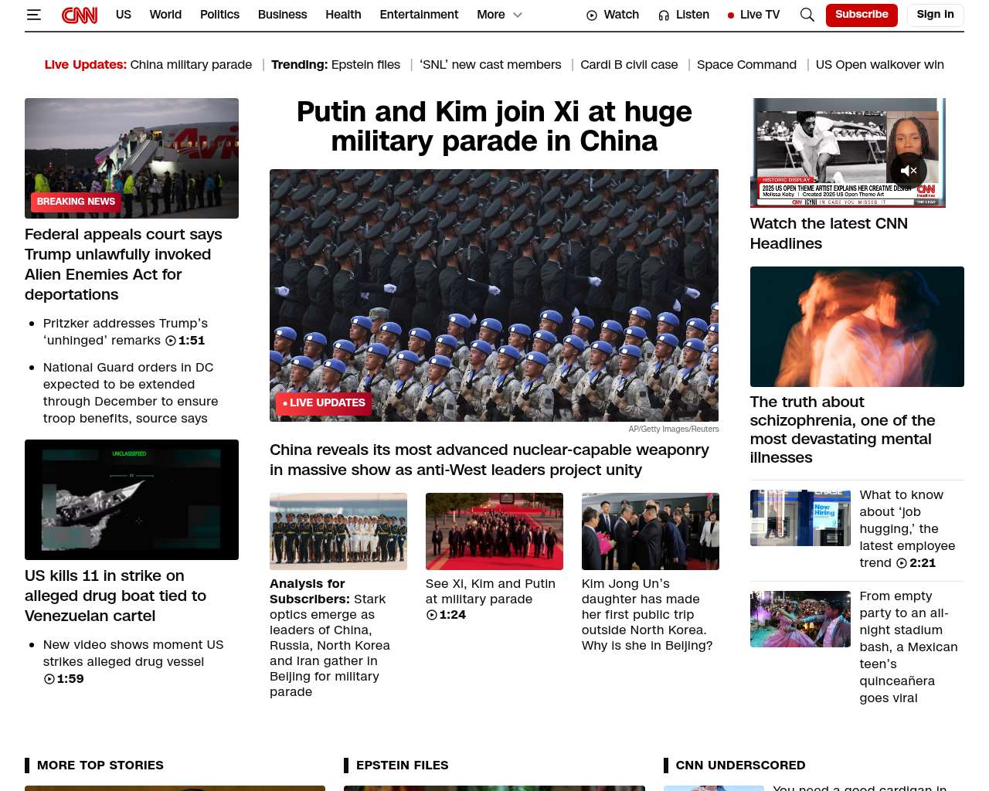Open the More navigation menu item

[x=491, y=15]
